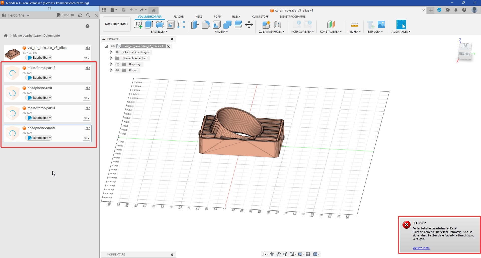Open the Bearbeitbar dropdown for headphone-stand
The image size is (481, 258).
pyautogui.click(x=38, y=138)
